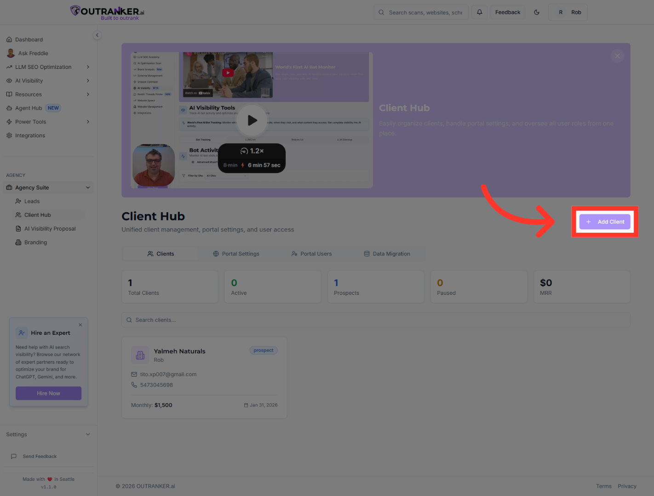
Task: Click the Add Client button
Action: pos(605,222)
